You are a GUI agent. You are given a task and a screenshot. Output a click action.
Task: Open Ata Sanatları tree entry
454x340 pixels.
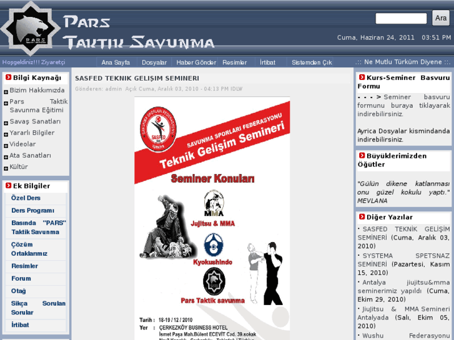point(30,155)
